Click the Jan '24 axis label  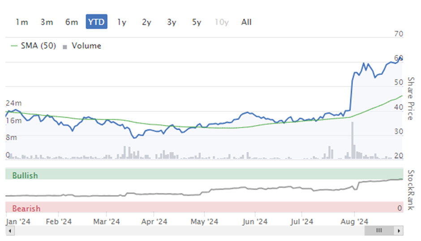18,221
